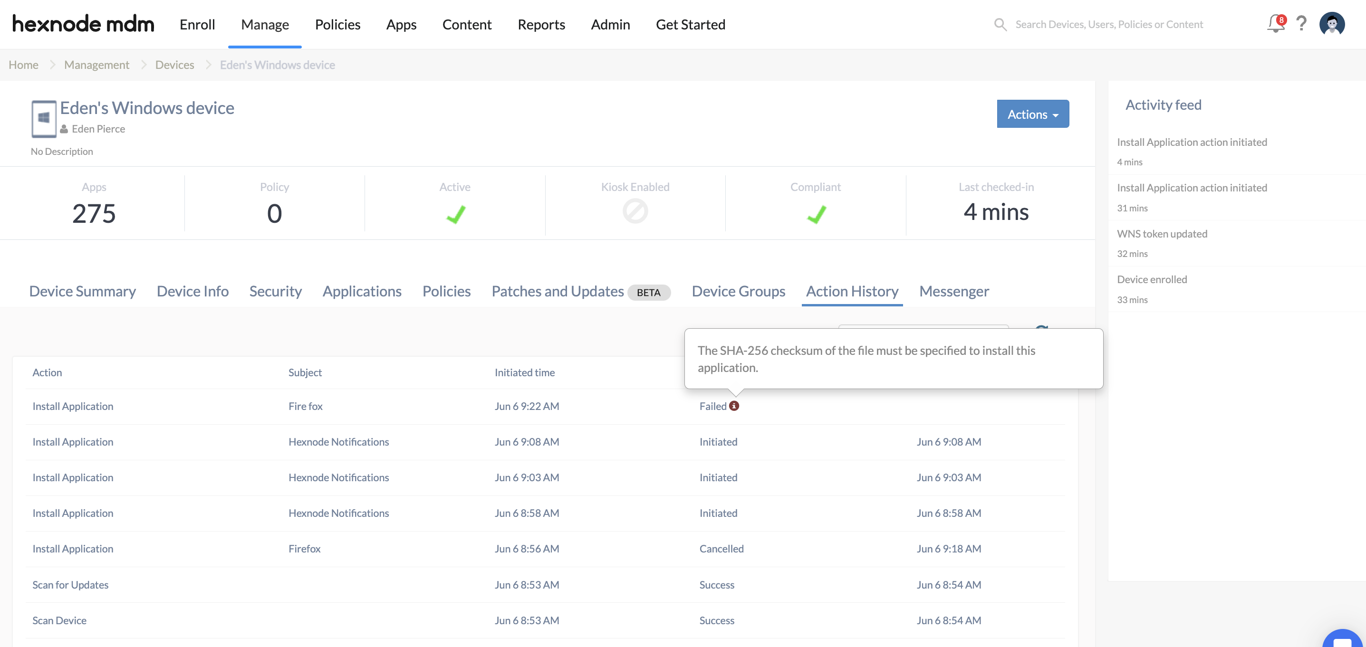1366x647 pixels.
Task: Click Hexnode Notifications at 9:03 AM row
Action: click(338, 477)
